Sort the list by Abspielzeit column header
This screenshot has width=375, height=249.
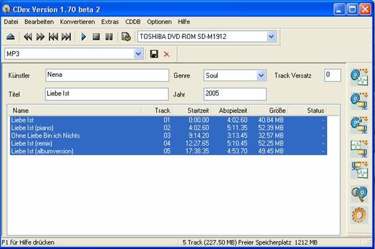[232, 110]
